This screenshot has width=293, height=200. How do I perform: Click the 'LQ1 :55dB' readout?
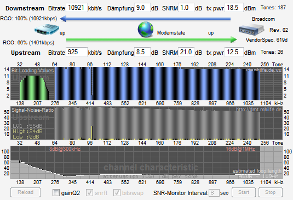27,126
